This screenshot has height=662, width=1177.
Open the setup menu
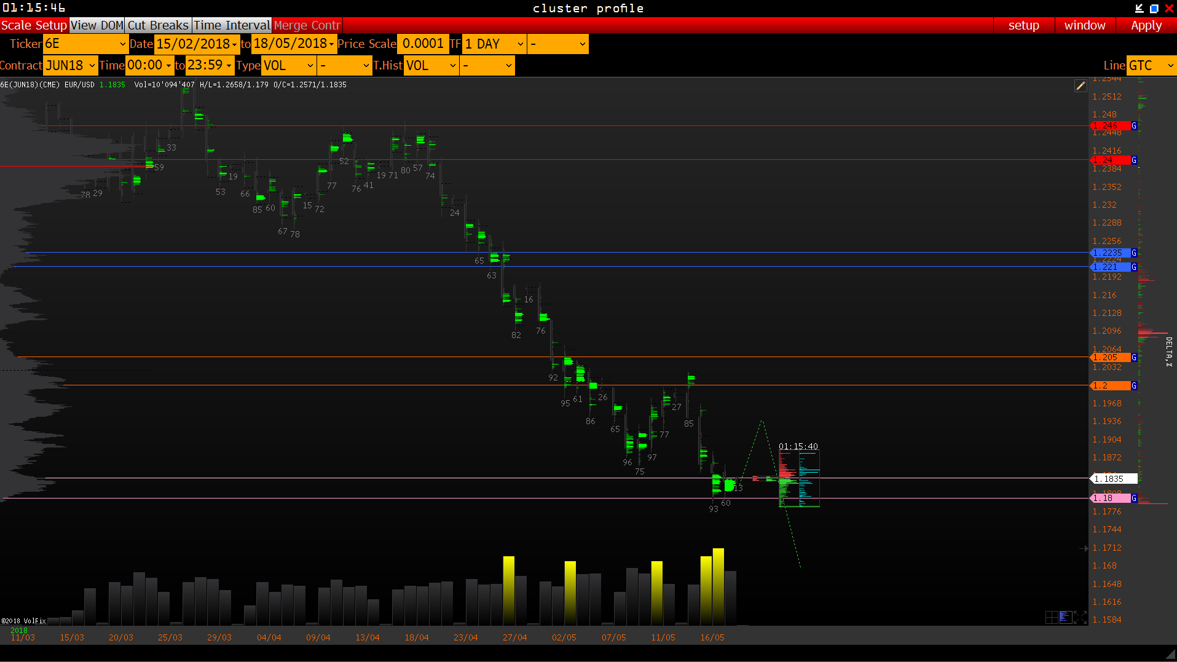(1023, 25)
